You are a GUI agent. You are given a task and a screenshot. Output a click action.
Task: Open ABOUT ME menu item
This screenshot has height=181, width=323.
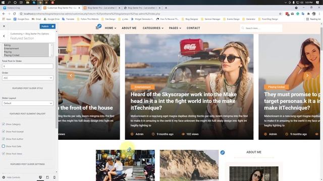click(129, 28)
